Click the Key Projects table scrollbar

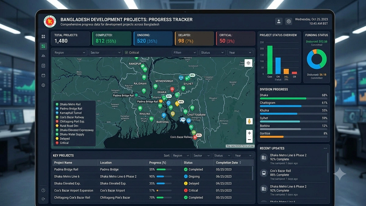point(253,173)
